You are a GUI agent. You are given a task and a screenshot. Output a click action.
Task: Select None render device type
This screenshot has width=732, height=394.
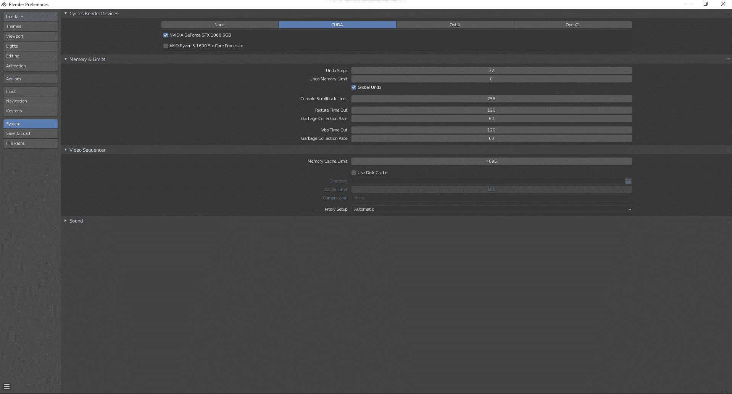(220, 25)
